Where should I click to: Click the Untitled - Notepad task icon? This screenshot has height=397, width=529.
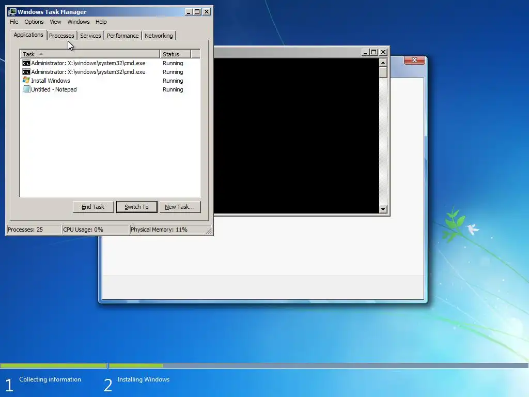pyautogui.click(x=26, y=89)
